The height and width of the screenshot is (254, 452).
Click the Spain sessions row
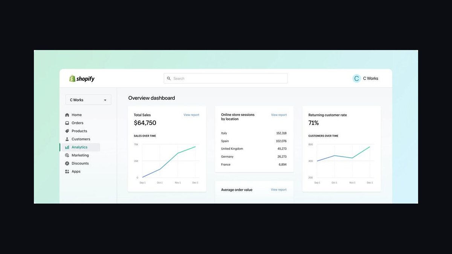click(x=254, y=141)
